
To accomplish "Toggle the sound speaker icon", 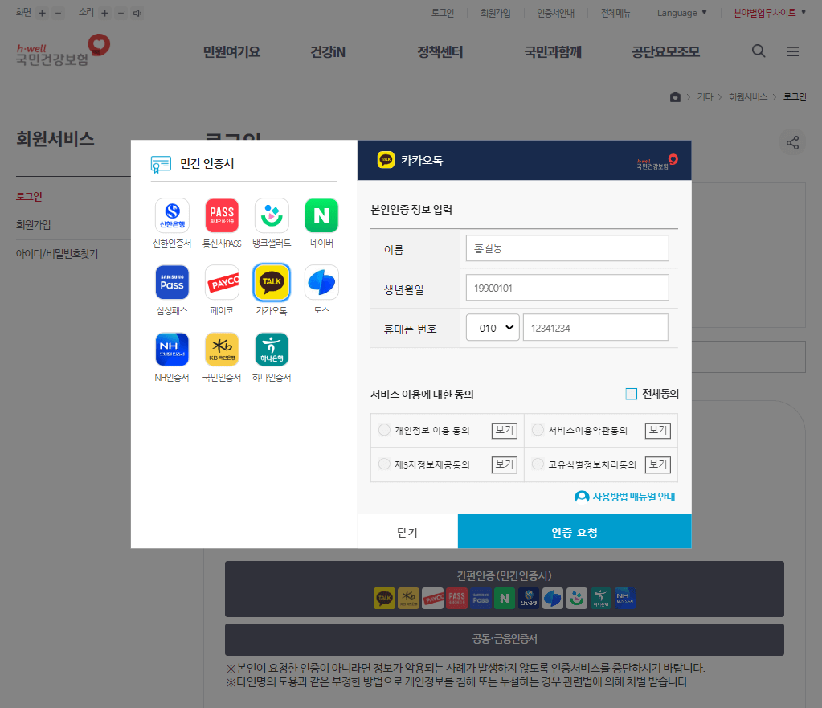I will 137,13.
